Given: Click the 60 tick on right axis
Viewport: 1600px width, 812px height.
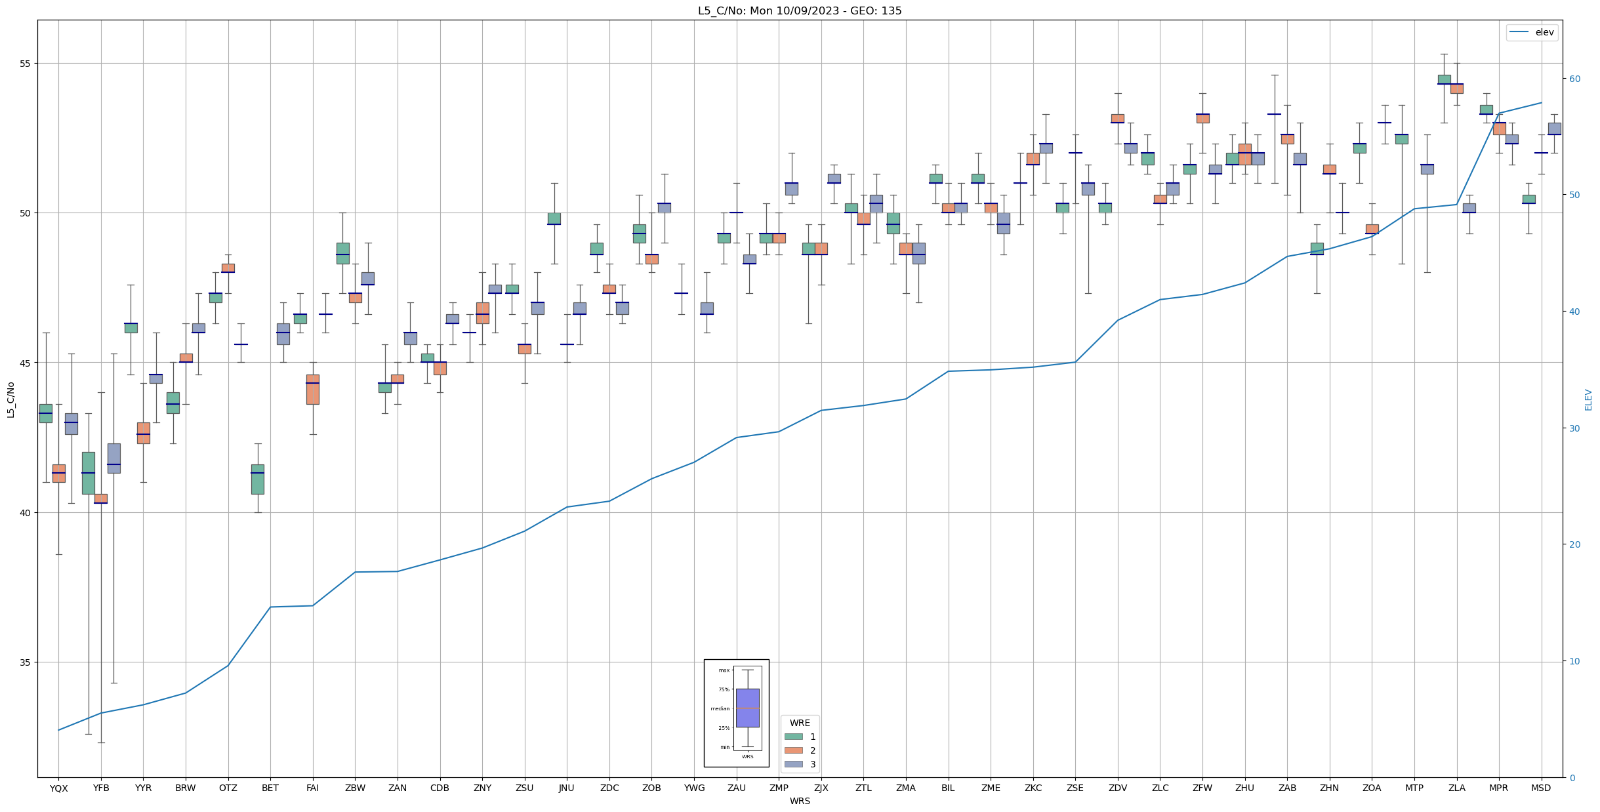Looking at the screenshot, I should (x=1574, y=79).
